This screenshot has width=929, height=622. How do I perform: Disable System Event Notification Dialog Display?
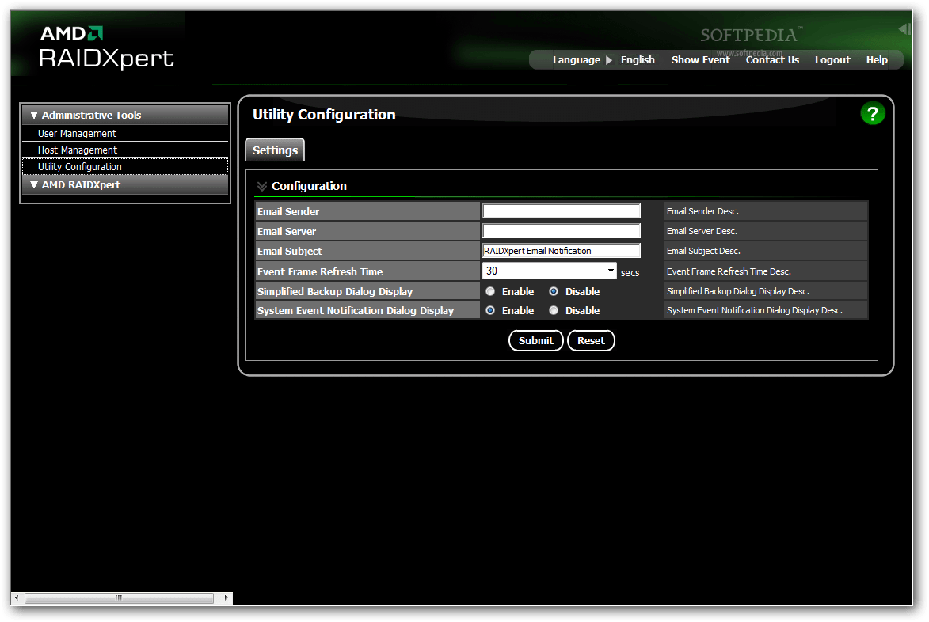[554, 310]
